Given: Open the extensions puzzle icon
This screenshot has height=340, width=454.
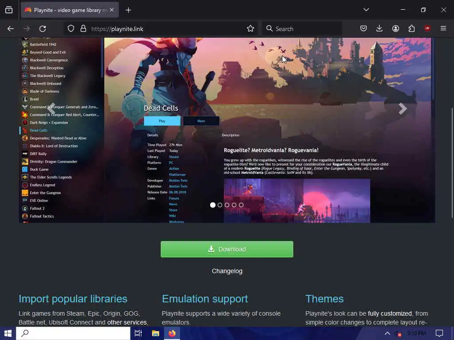Looking at the screenshot, I should click(x=411, y=29).
